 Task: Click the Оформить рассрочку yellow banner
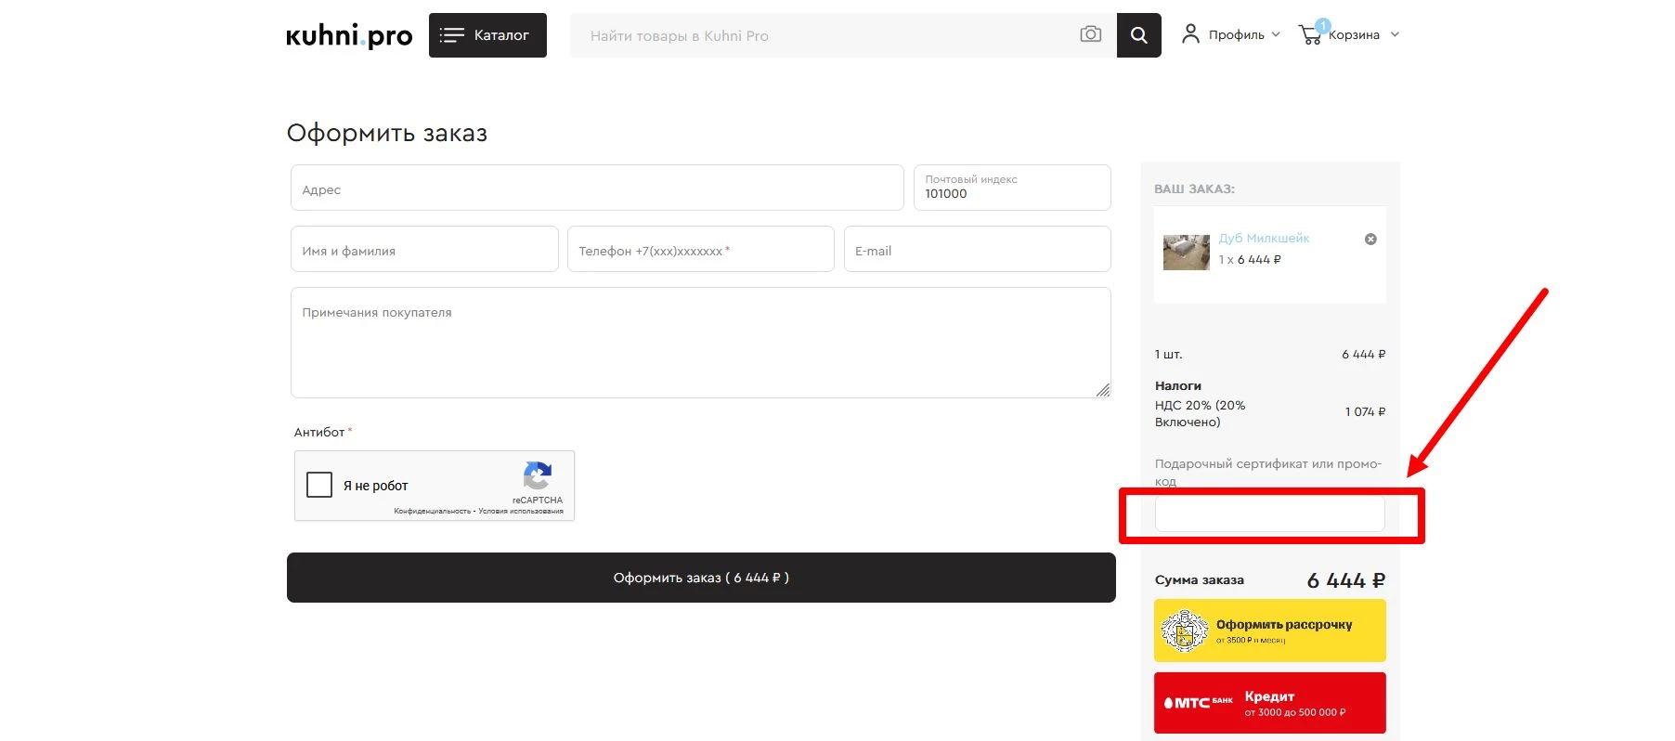pyautogui.click(x=1269, y=630)
